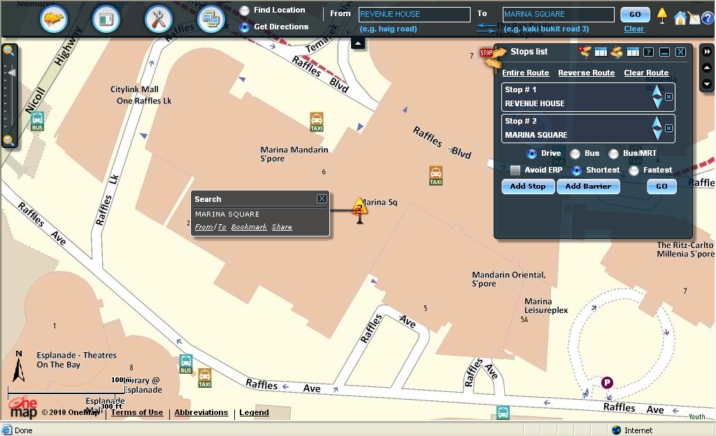Open the Legend link at the bottom

tap(253, 412)
